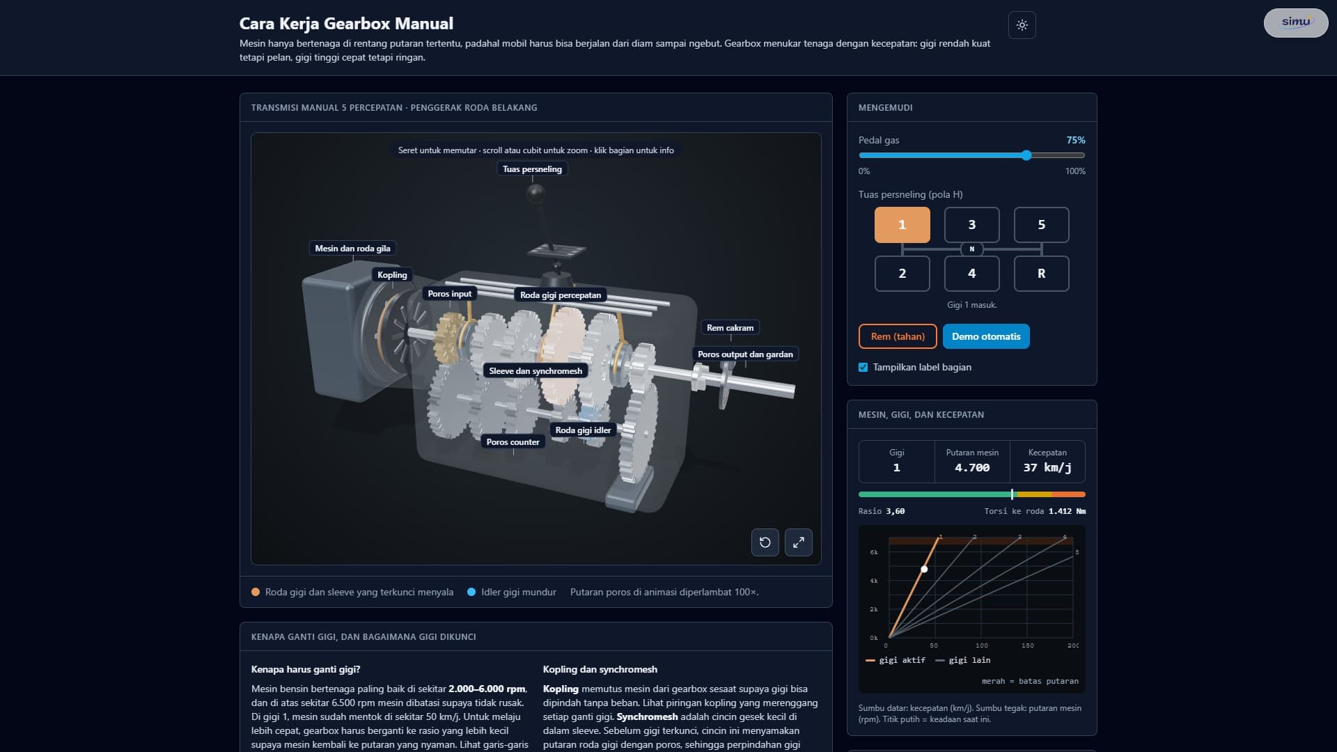Click the orange locked-gear legend dot

(x=256, y=593)
